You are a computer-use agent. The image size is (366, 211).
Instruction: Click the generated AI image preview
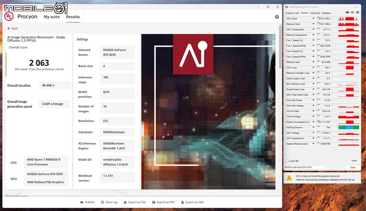(208, 112)
